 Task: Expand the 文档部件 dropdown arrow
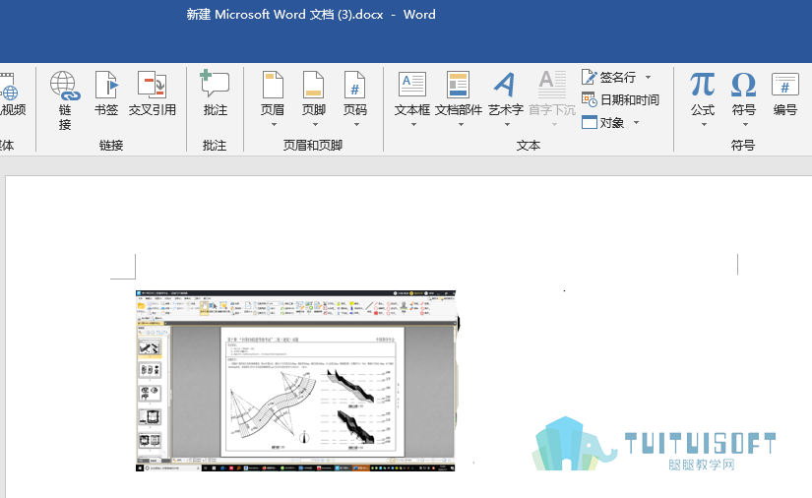(461, 125)
